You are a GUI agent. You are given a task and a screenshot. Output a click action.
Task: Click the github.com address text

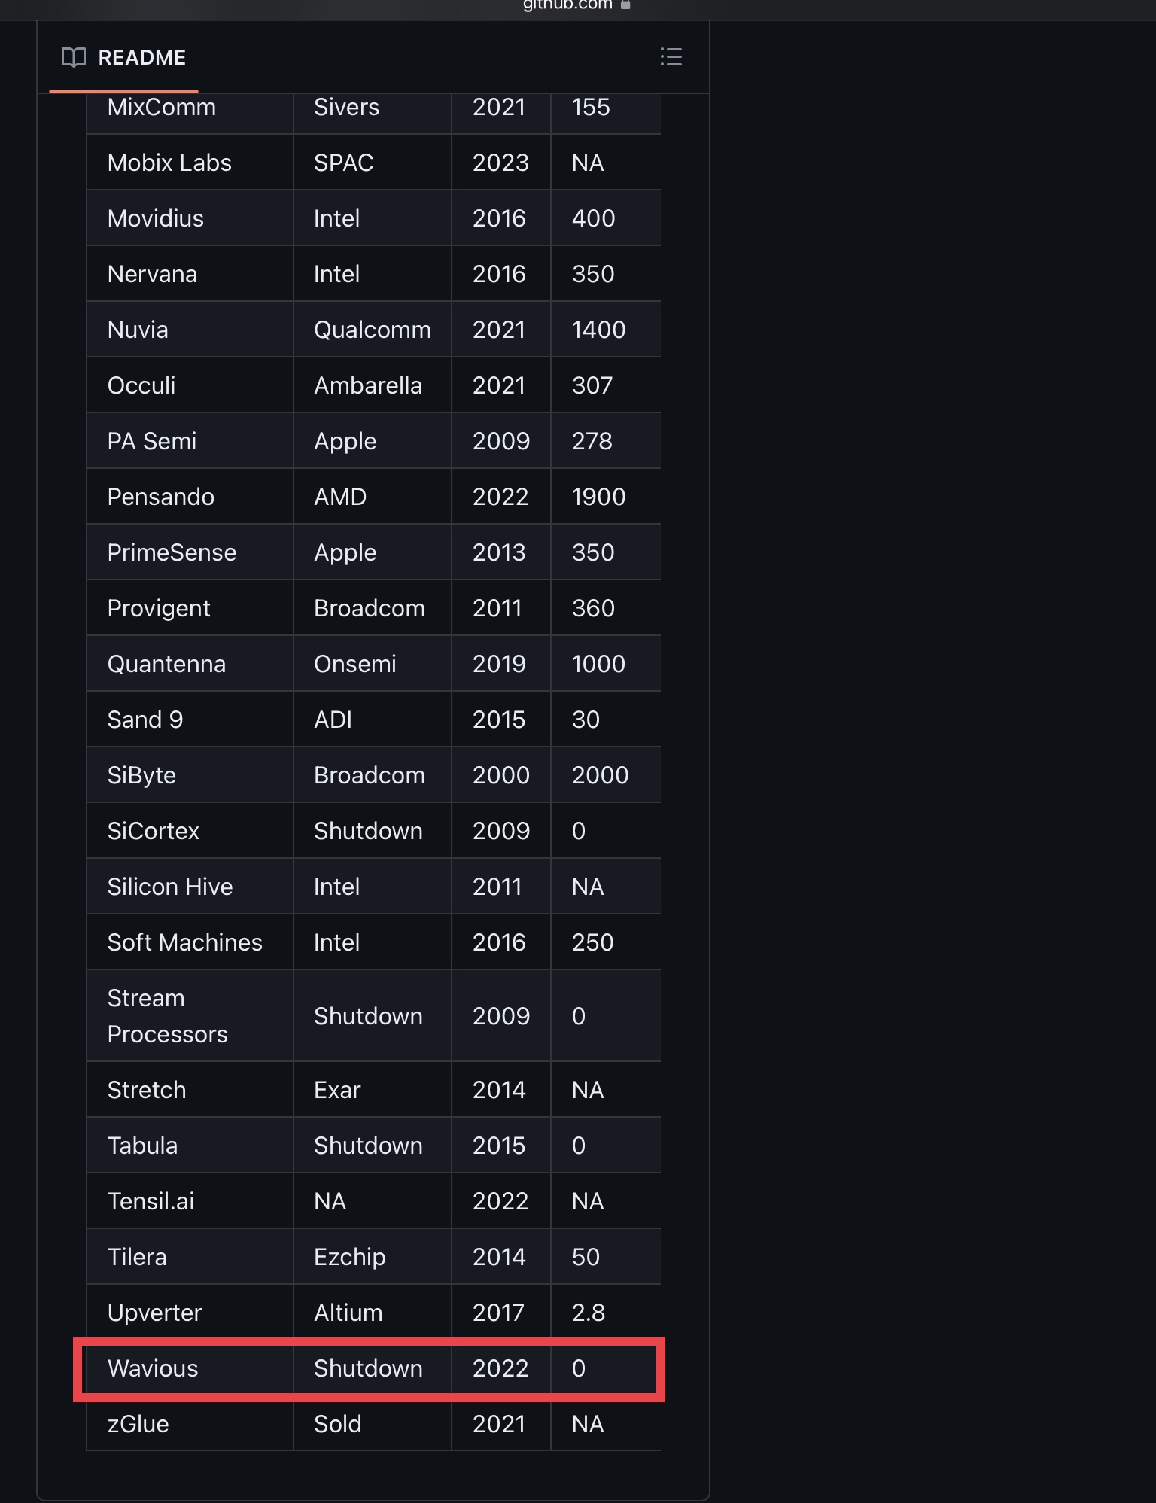click(567, 5)
